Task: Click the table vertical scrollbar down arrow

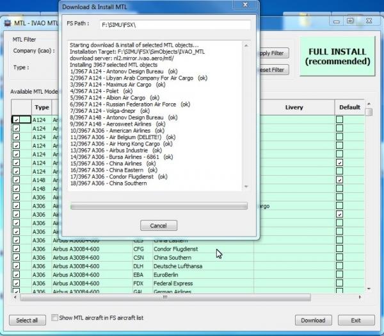Action: click(369, 289)
